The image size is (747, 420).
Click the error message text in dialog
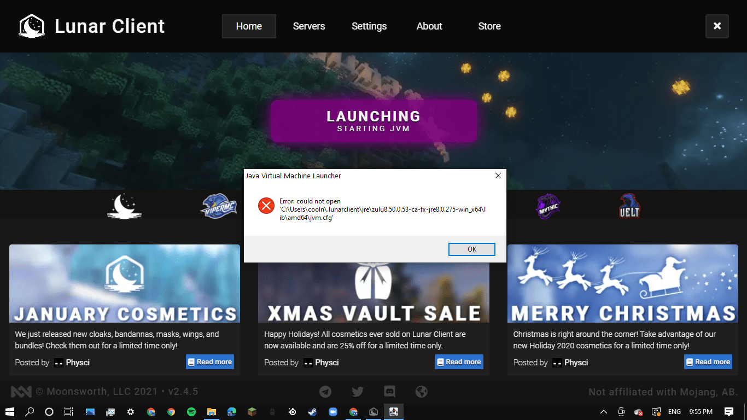pos(382,209)
